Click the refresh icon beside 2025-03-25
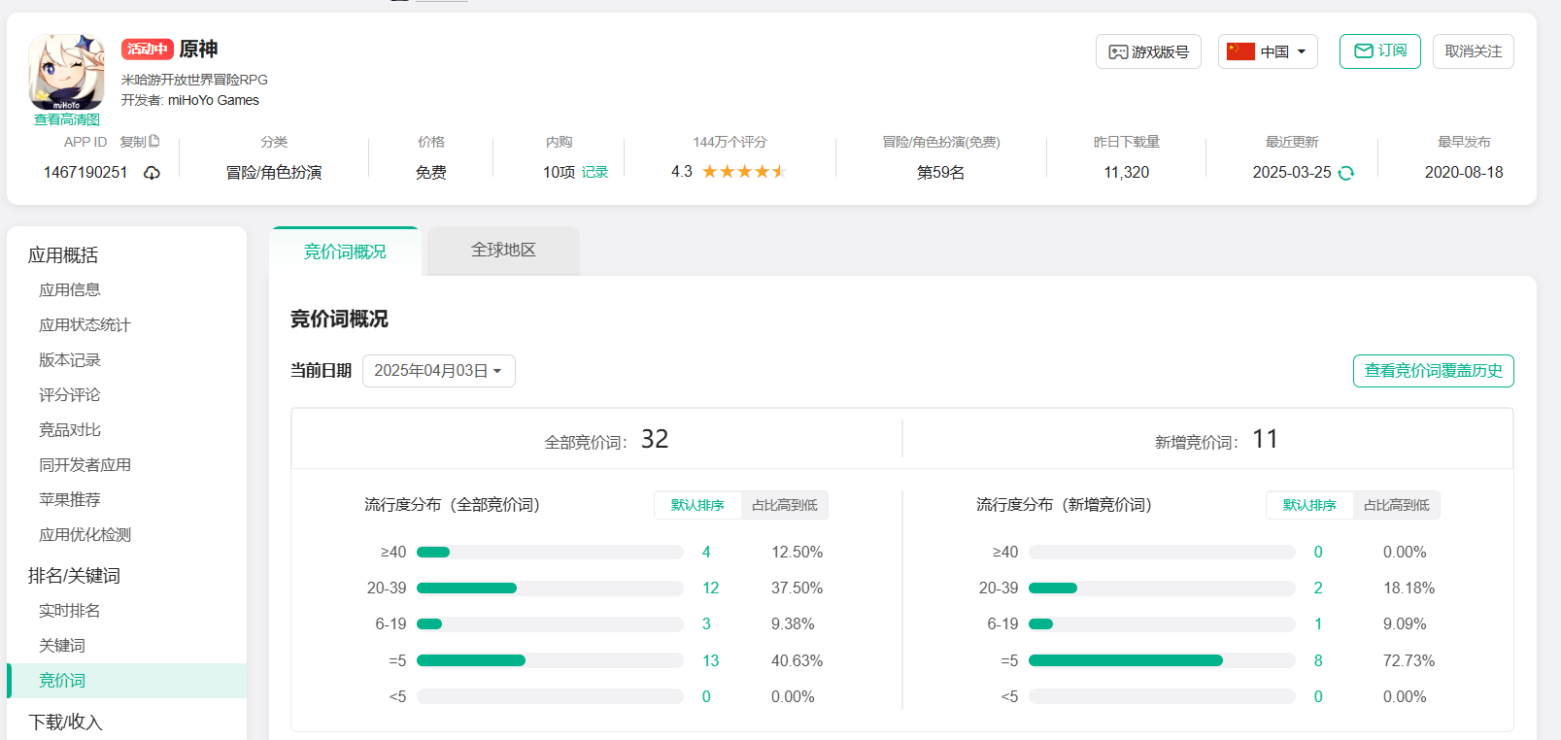1561x740 pixels. coord(1346,173)
